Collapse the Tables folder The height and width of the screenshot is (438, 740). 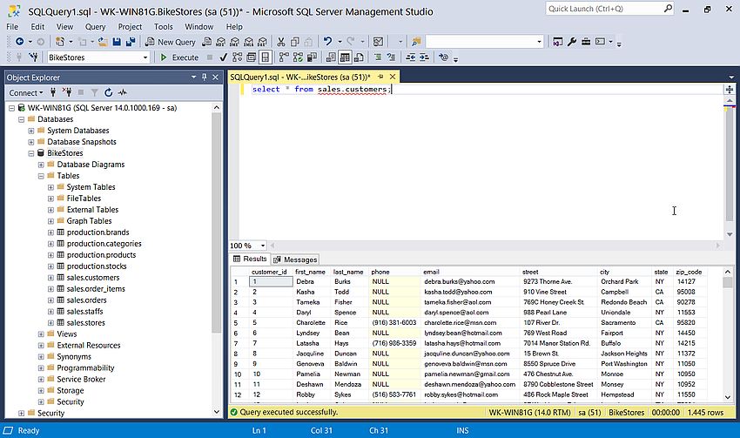(41, 176)
